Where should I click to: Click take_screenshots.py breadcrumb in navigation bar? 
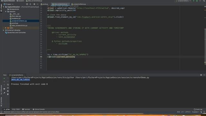pos(34,1)
